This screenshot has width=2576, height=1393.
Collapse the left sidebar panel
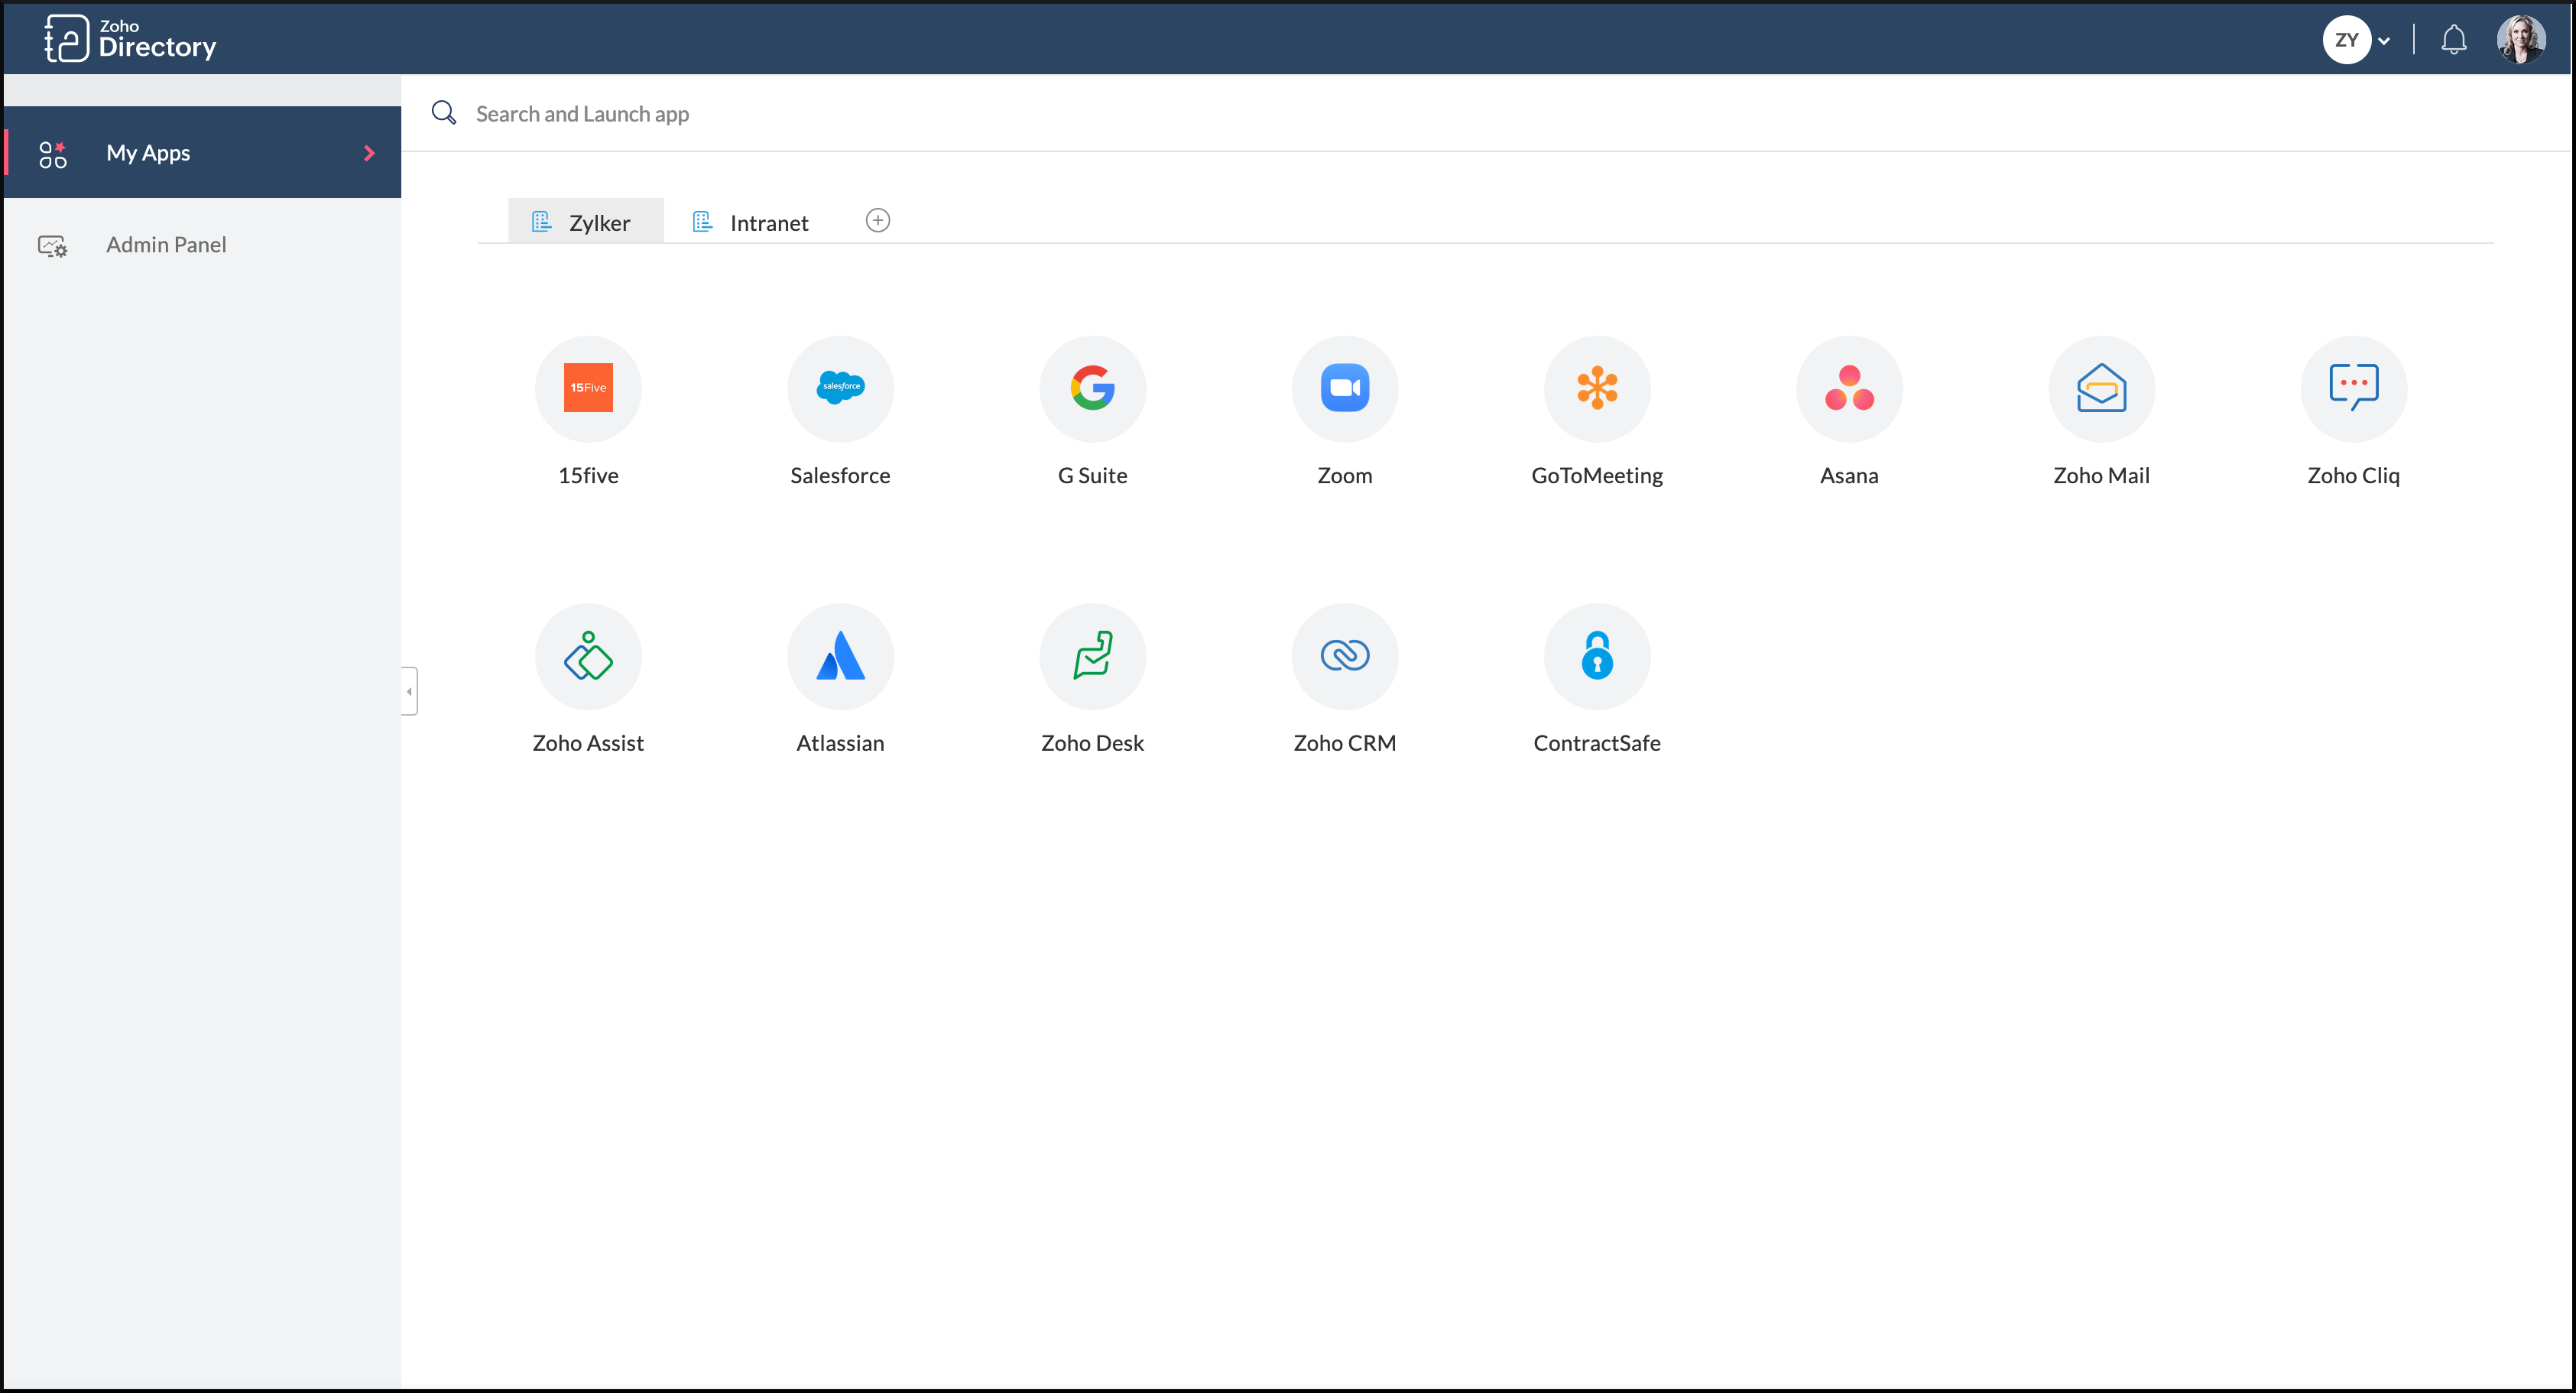point(409,691)
